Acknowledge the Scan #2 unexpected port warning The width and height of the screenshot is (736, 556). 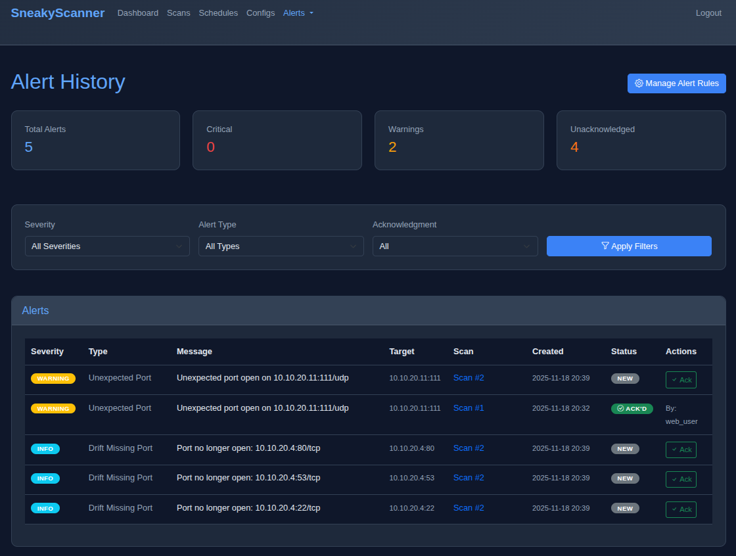[x=681, y=380]
